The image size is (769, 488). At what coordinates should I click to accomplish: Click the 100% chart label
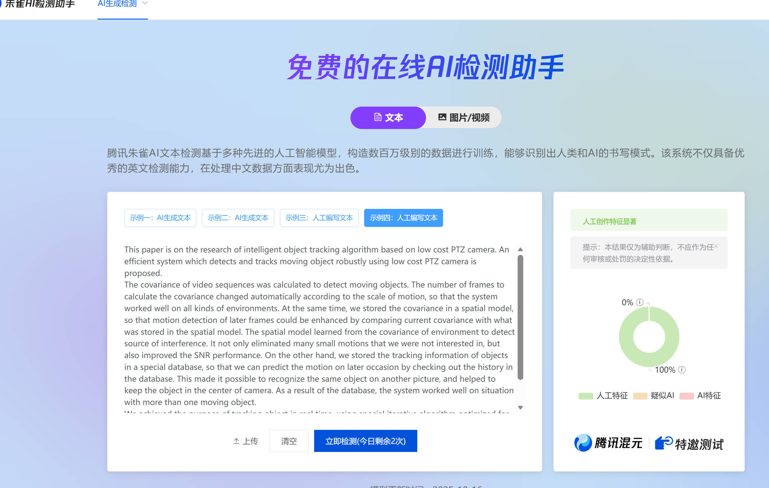pyautogui.click(x=665, y=370)
